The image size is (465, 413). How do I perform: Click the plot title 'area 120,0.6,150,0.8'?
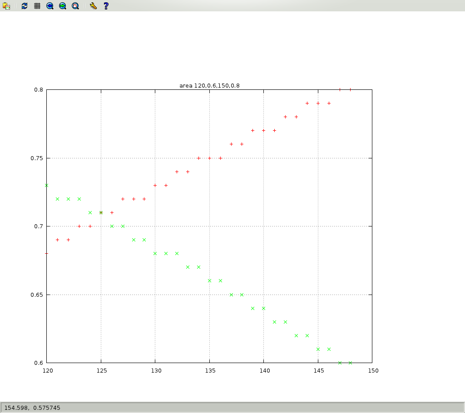(x=209, y=85)
